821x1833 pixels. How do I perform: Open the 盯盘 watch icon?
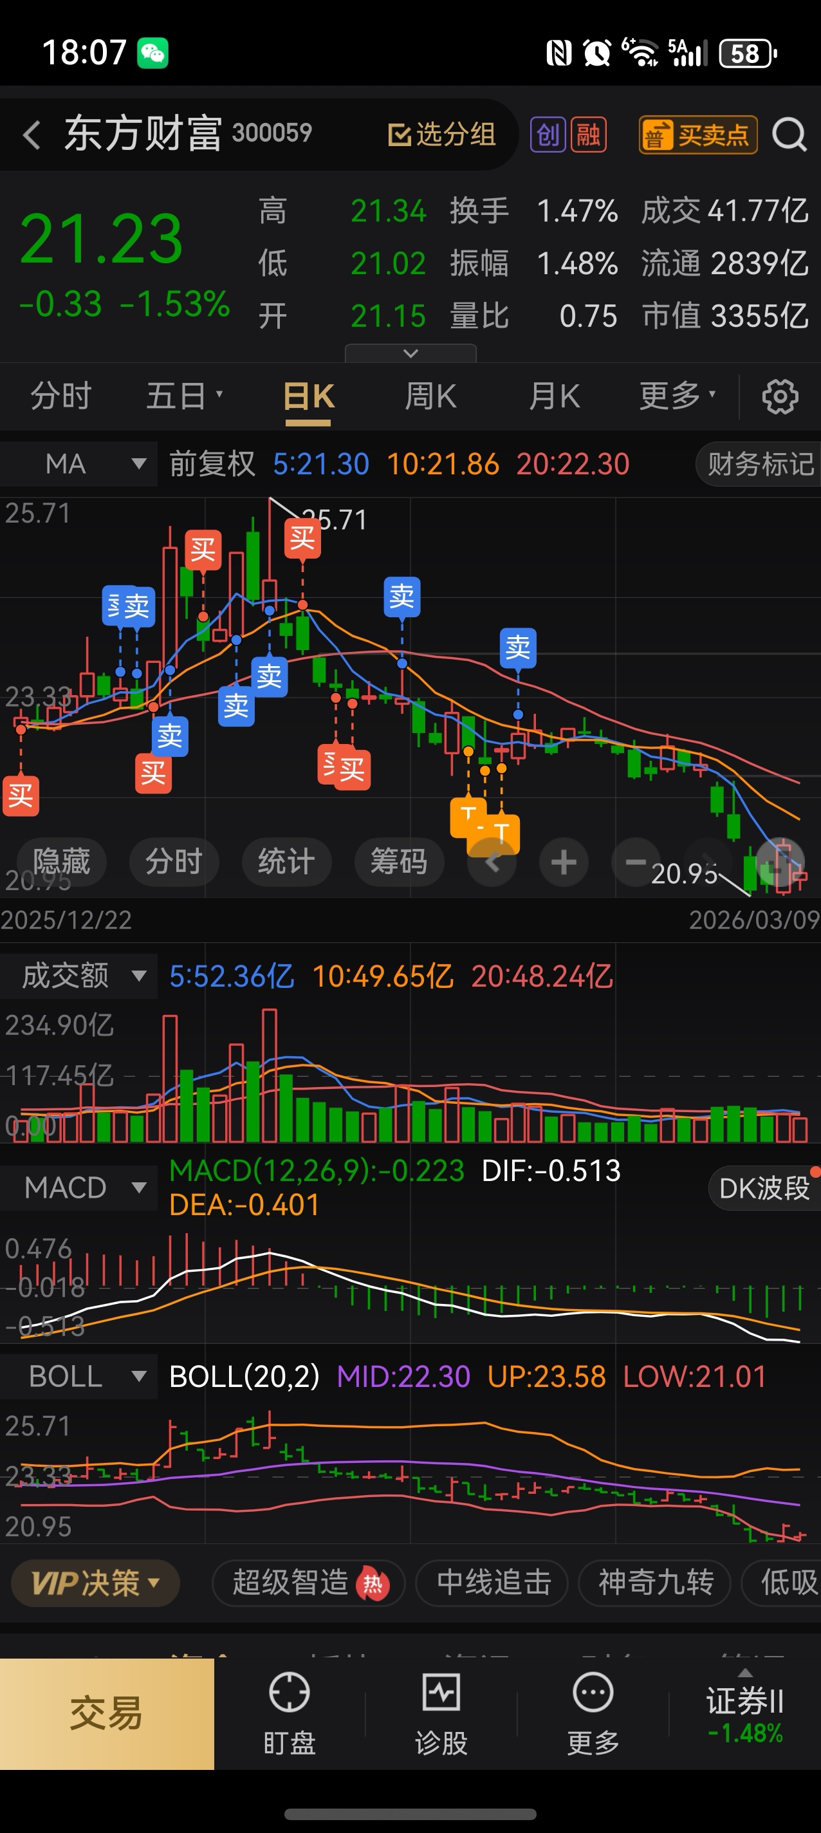coord(290,1713)
